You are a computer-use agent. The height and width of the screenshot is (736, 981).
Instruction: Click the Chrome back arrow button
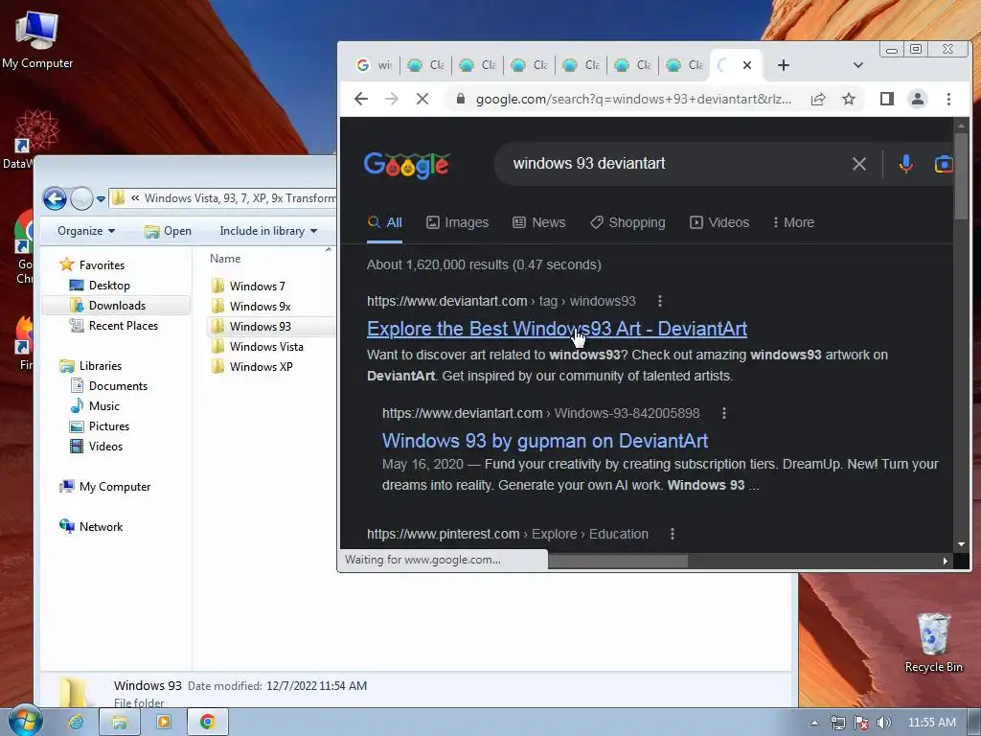click(x=361, y=99)
